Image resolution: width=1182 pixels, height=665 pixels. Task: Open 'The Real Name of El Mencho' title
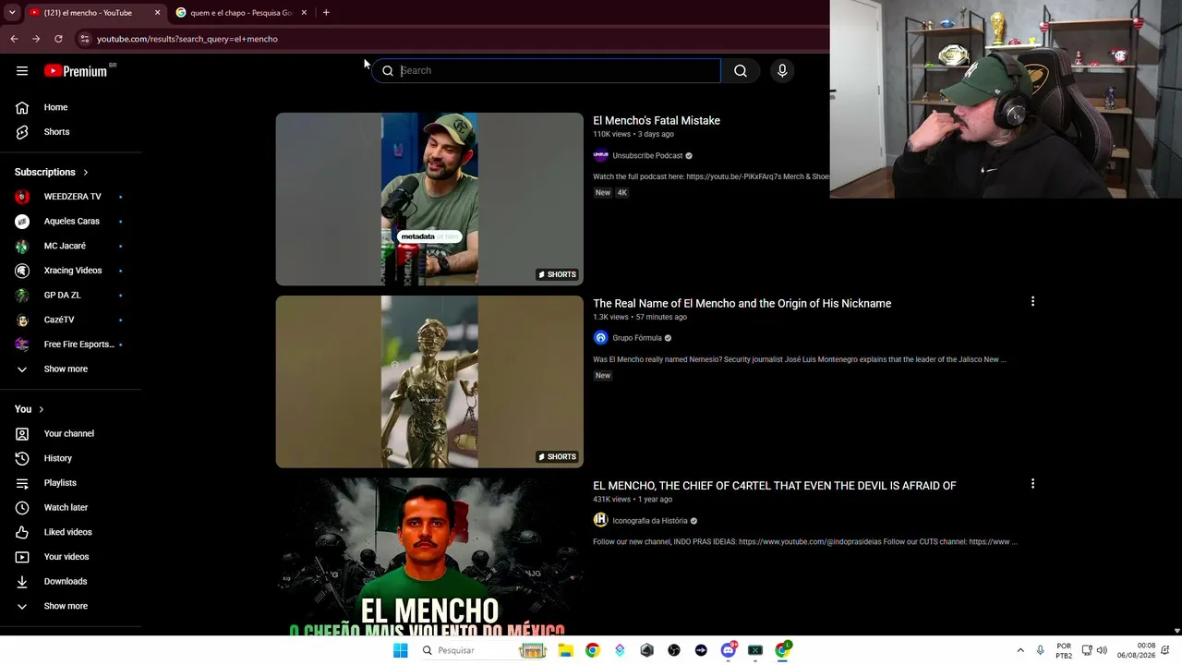pyautogui.click(x=742, y=304)
